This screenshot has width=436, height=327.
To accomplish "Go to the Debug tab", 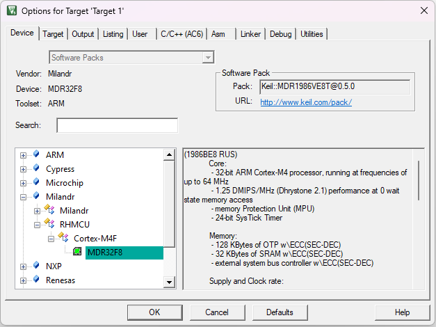I will point(280,34).
